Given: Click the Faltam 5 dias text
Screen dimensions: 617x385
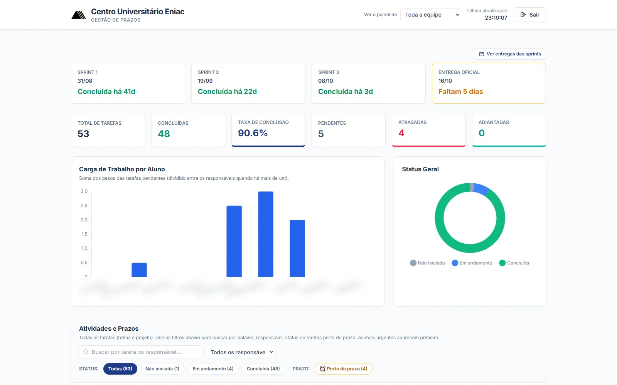Looking at the screenshot, I should pyautogui.click(x=460, y=92).
